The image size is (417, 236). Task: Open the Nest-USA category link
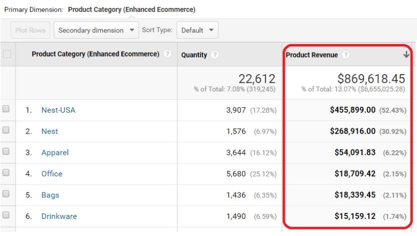pyautogui.click(x=58, y=110)
